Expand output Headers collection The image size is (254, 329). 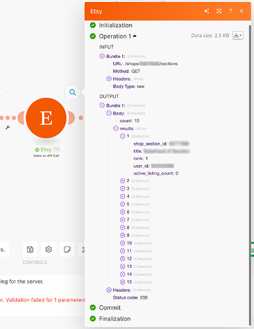pos(109,290)
